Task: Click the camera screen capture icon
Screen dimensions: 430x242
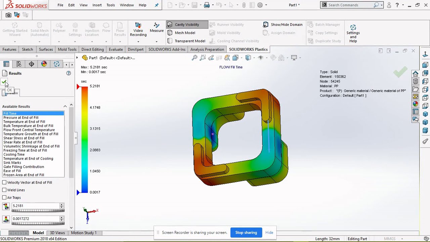Action: point(8,15)
